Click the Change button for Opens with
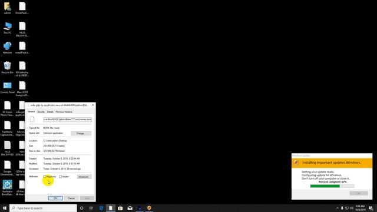The width and height of the screenshot is (377, 212). (x=81, y=134)
